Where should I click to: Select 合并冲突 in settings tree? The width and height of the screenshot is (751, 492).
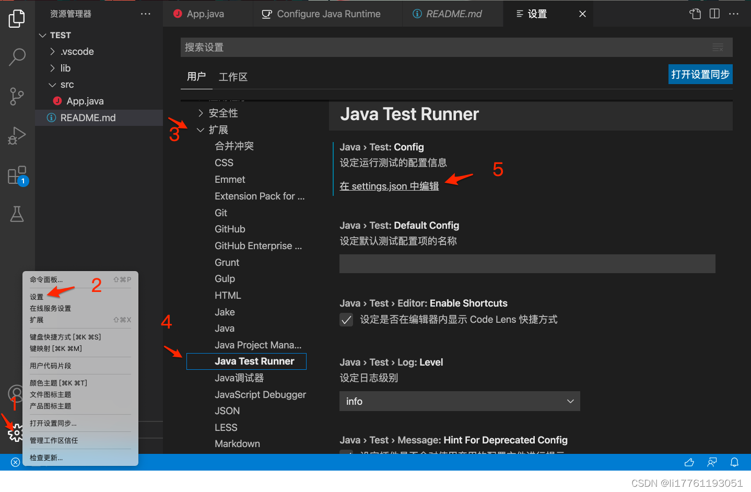pos(234,146)
